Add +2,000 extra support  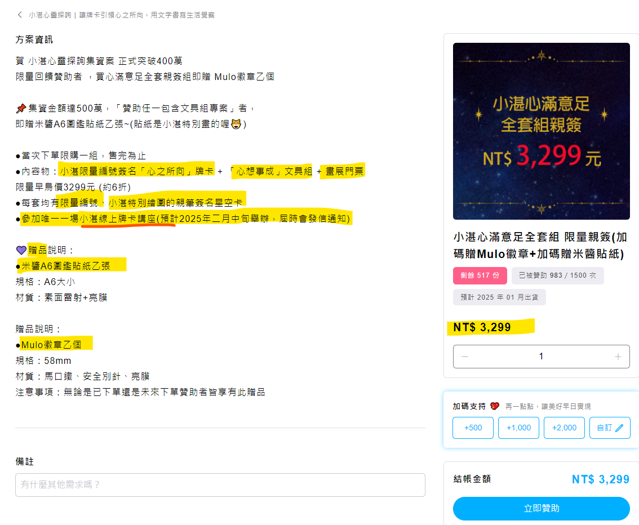click(564, 428)
